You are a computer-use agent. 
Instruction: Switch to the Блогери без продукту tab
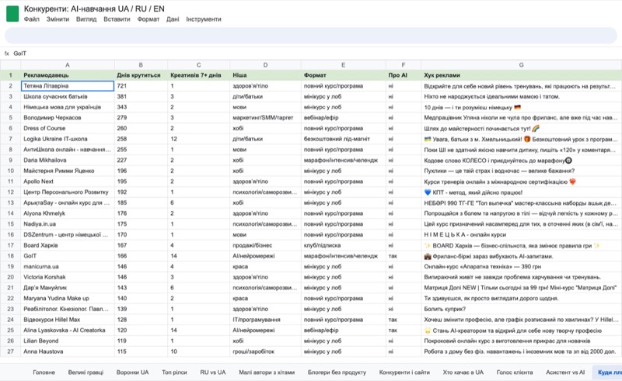(x=337, y=372)
